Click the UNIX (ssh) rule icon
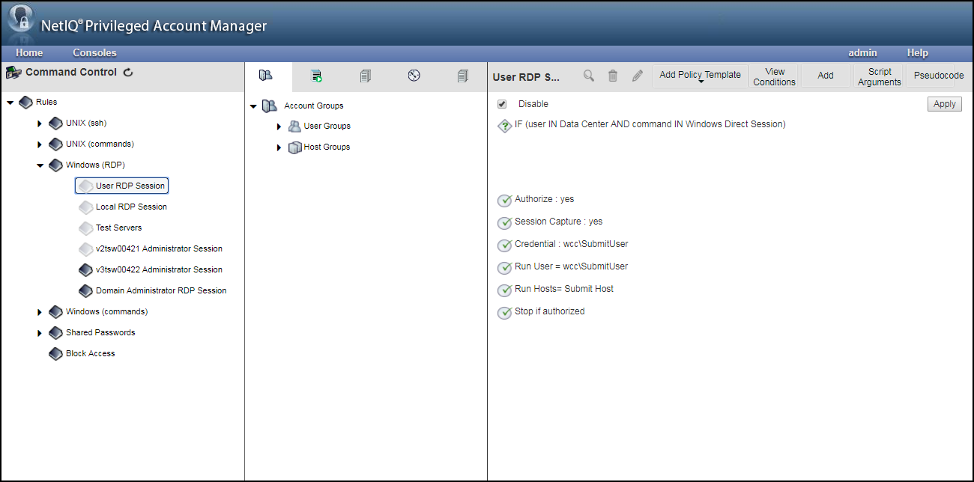The width and height of the screenshot is (974, 482). pos(55,123)
